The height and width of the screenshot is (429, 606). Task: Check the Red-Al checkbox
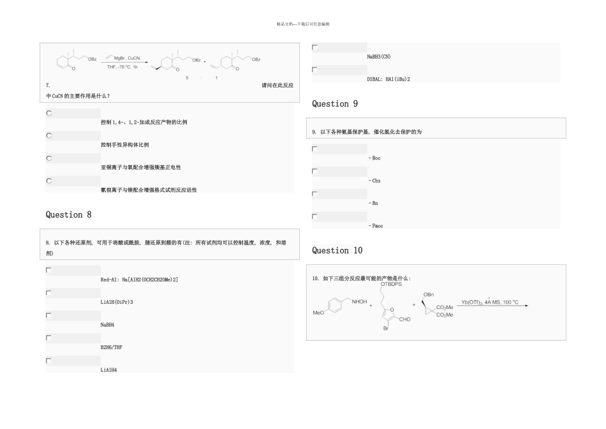point(48,270)
